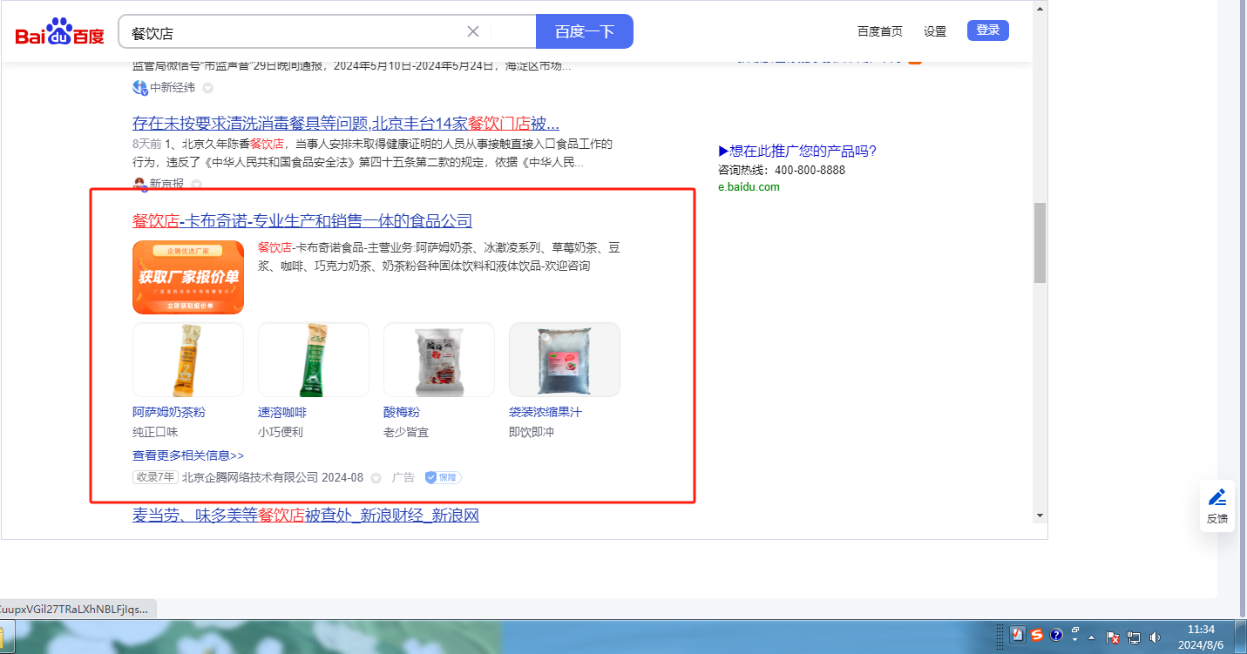Click the volume speaker tray icon

click(x=1155, y=637)
